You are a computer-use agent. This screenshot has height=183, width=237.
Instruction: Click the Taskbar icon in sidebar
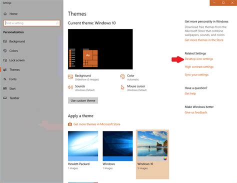coord(5,98)
